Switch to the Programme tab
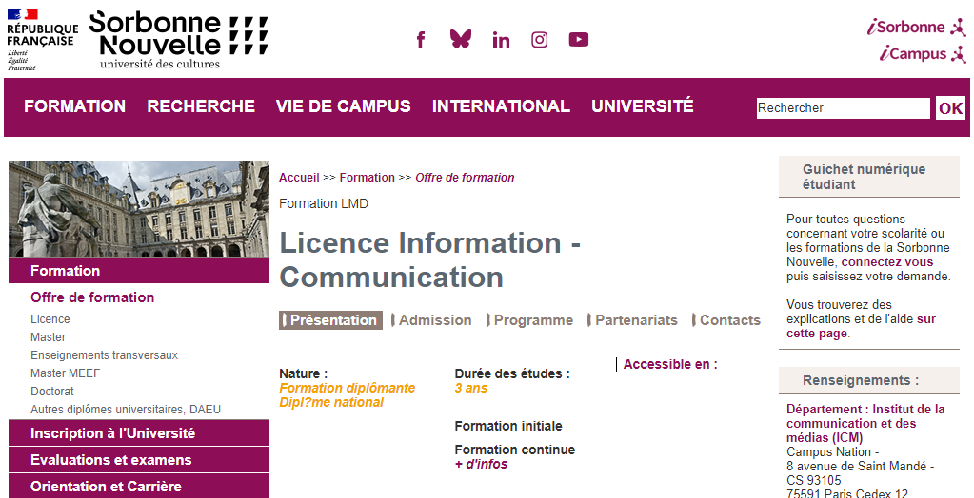This screenshot has width=974, height=498. (530, 320)
